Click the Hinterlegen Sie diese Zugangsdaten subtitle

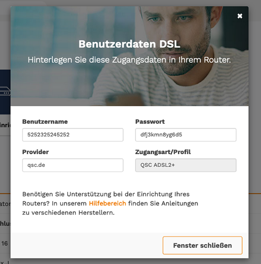[129, 60]
